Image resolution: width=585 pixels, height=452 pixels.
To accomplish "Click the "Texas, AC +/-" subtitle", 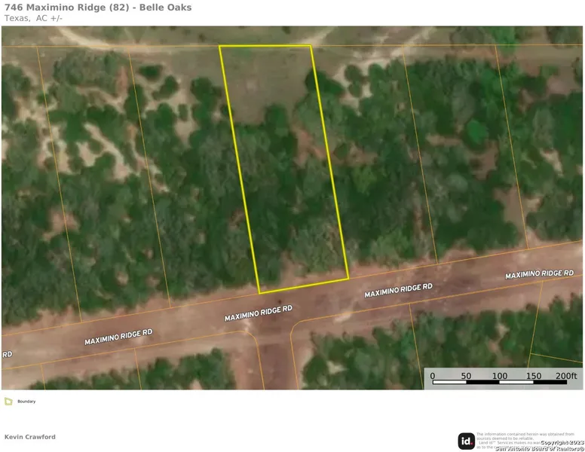I will tap(33, 18).
